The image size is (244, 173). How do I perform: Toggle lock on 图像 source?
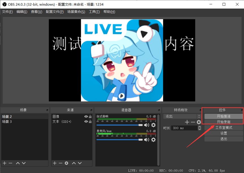(90, 116)
